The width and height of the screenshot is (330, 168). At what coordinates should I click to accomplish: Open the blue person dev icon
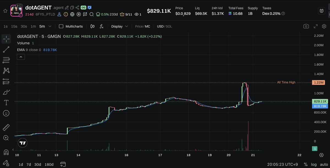coord(59,14)
